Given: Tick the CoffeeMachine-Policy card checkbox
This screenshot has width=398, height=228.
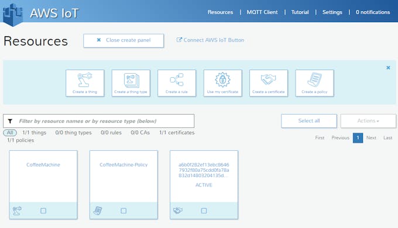Looking at the screenshot, I should point(123,211).
